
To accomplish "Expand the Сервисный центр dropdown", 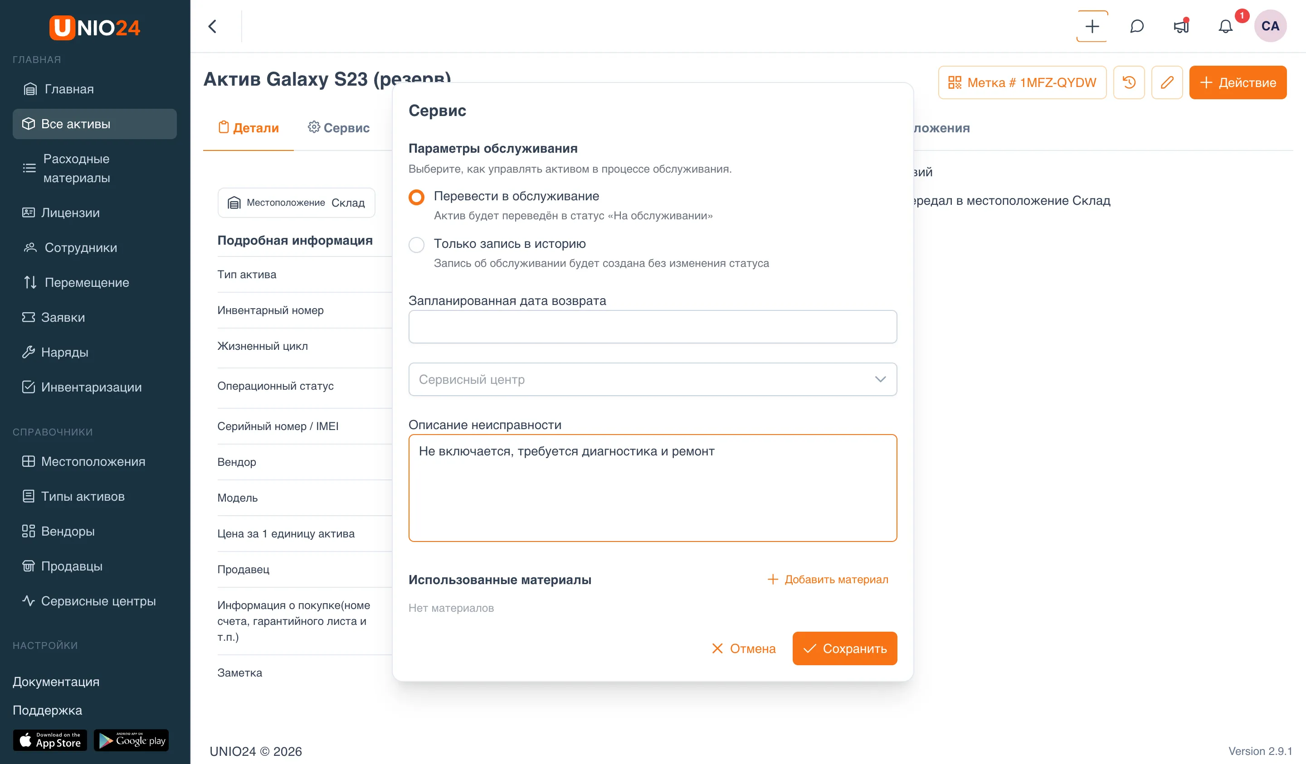I will [x=653, y=379].
